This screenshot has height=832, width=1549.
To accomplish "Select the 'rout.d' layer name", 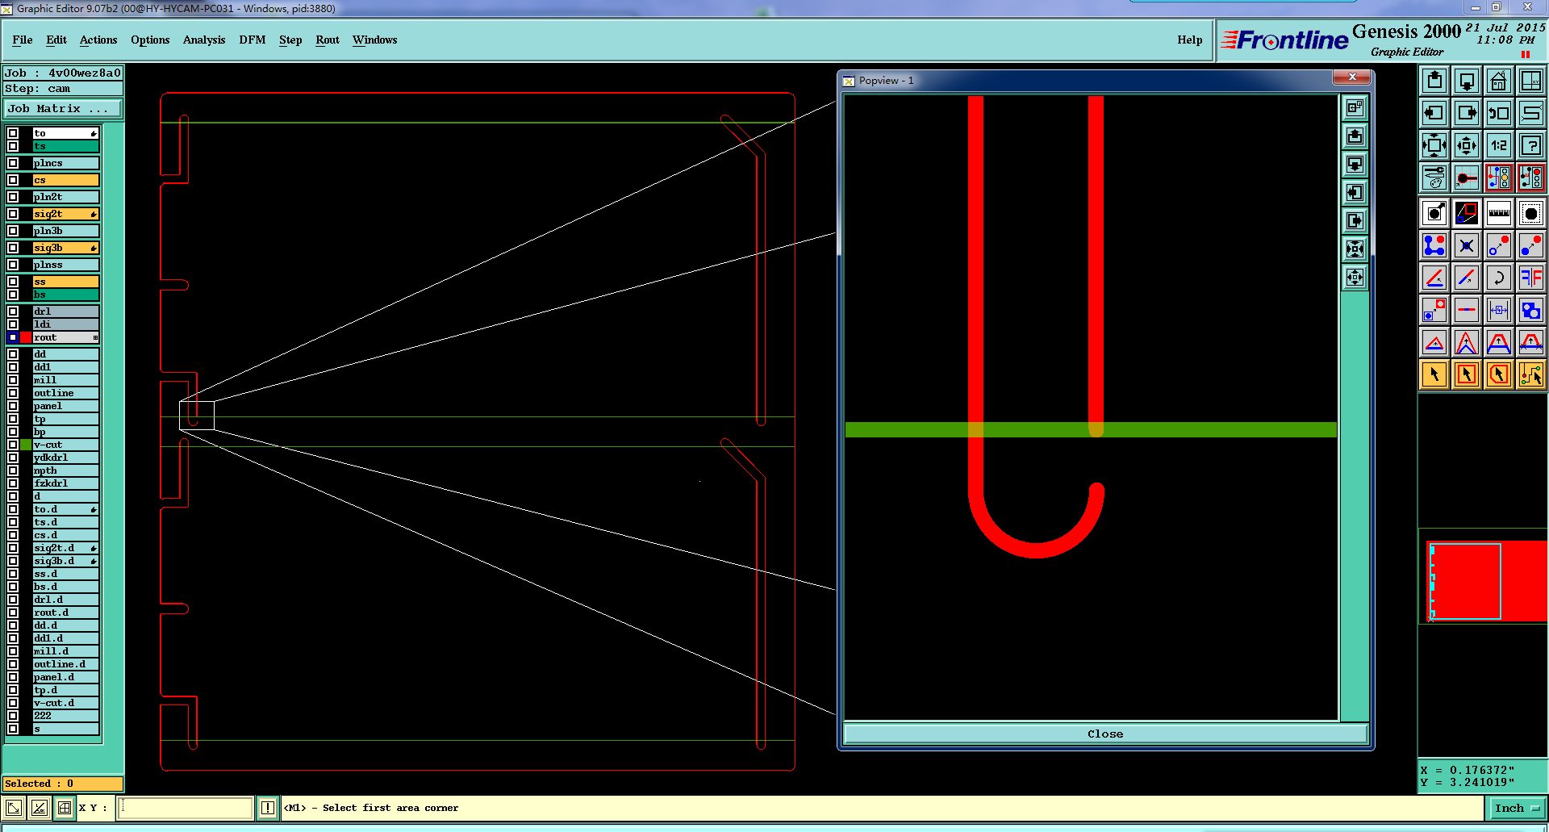I will pos(65,613).
